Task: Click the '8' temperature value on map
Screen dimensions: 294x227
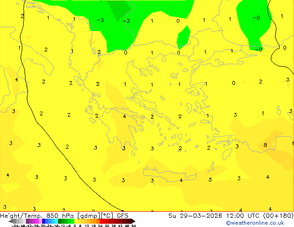Action: click(265, 145)
